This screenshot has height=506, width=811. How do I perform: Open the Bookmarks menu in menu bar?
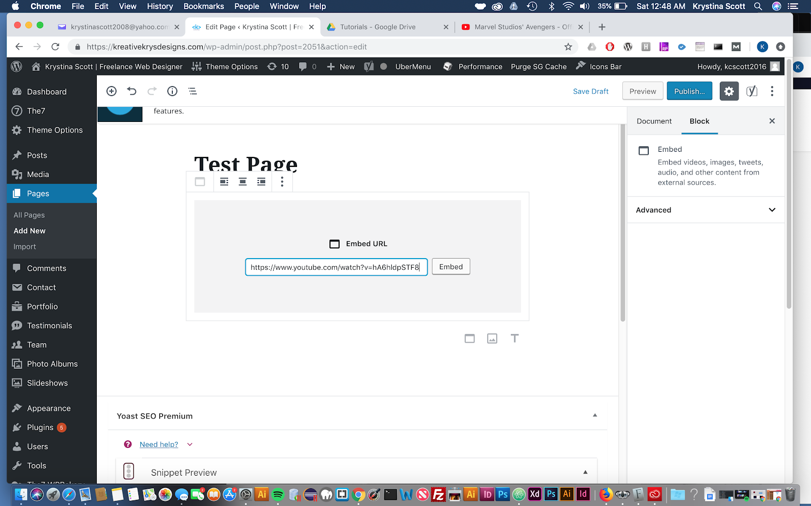tap(204, 6)
